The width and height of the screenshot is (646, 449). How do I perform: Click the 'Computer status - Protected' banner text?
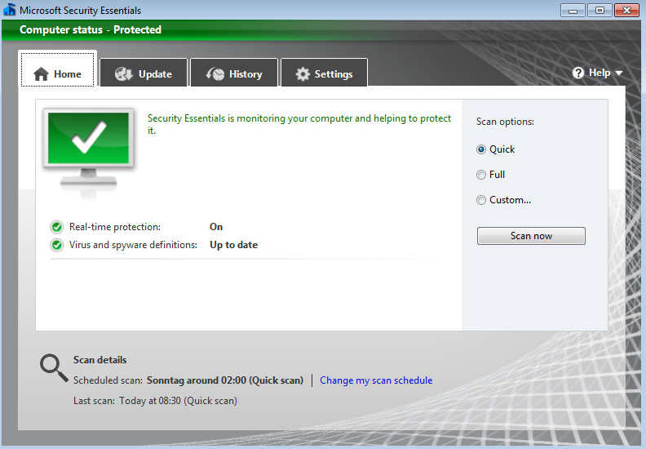91,29
